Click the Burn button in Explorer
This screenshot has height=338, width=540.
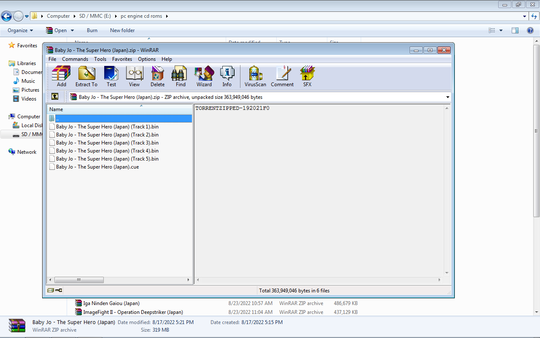tap(92, 30)
